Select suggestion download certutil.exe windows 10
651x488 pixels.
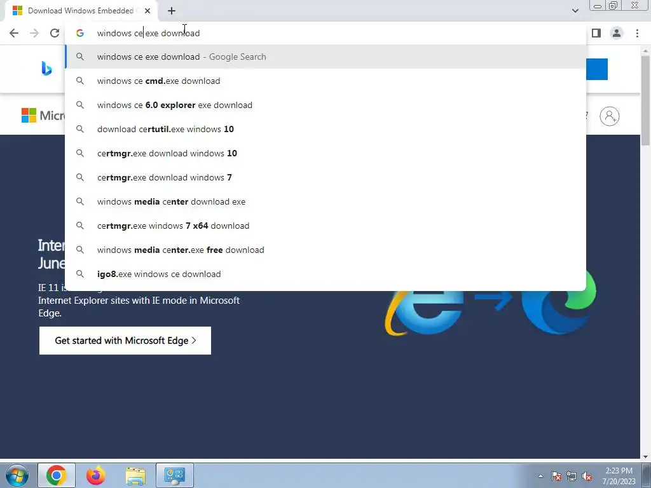click(325, 129)
